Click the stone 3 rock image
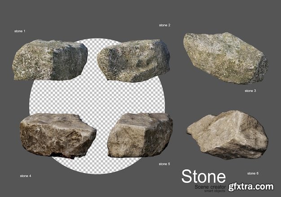The image size is (281, 197). [x=224, y=58]
